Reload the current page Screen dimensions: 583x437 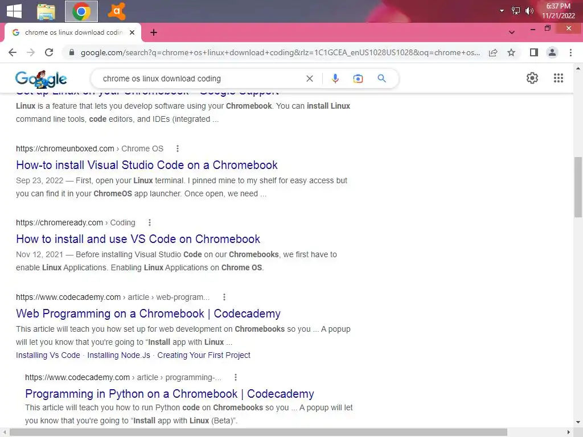49,52
